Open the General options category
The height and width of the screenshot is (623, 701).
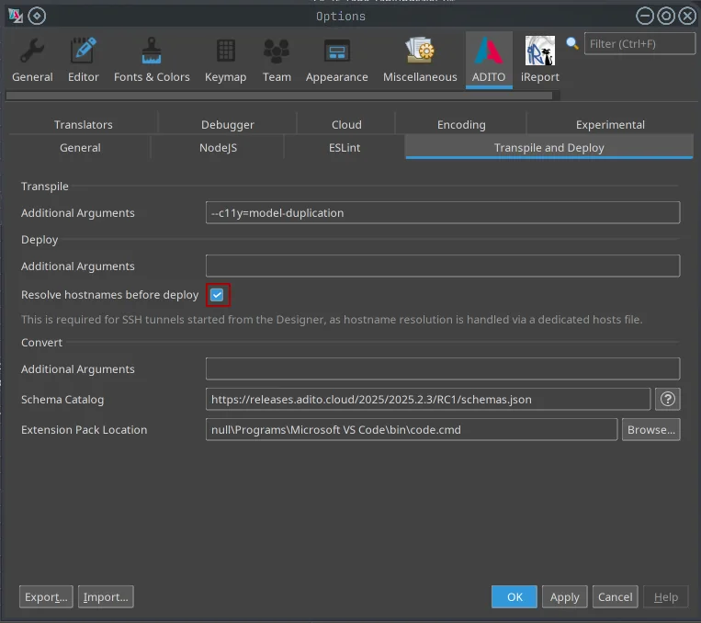point(32,61)
